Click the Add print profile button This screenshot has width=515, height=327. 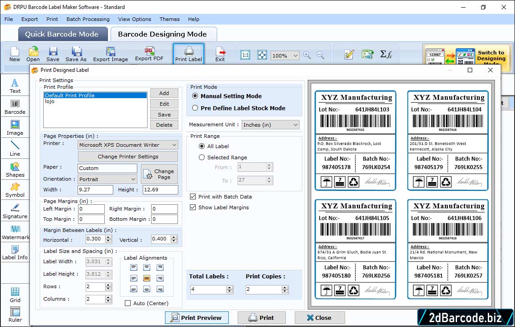pyautogui.click(x=164, y=93)
